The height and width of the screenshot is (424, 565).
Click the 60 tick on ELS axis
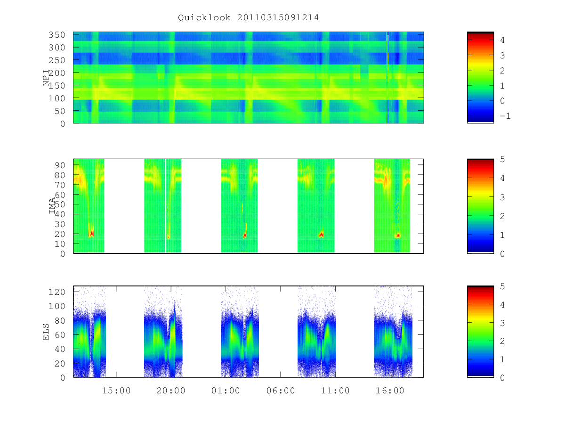coord(61,334)
